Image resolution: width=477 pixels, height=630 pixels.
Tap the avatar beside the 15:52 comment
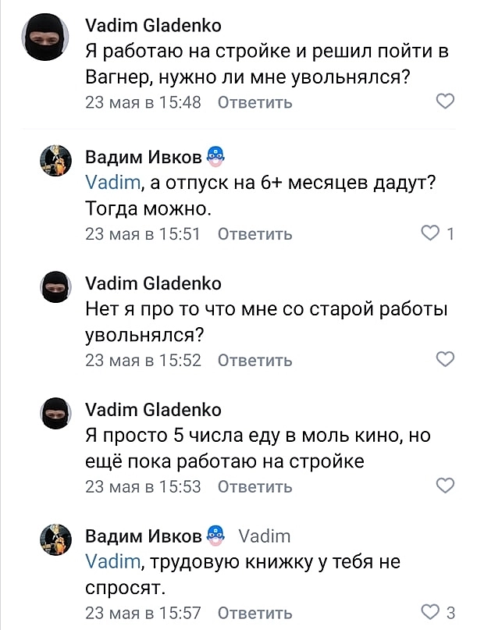pos(56,287)
